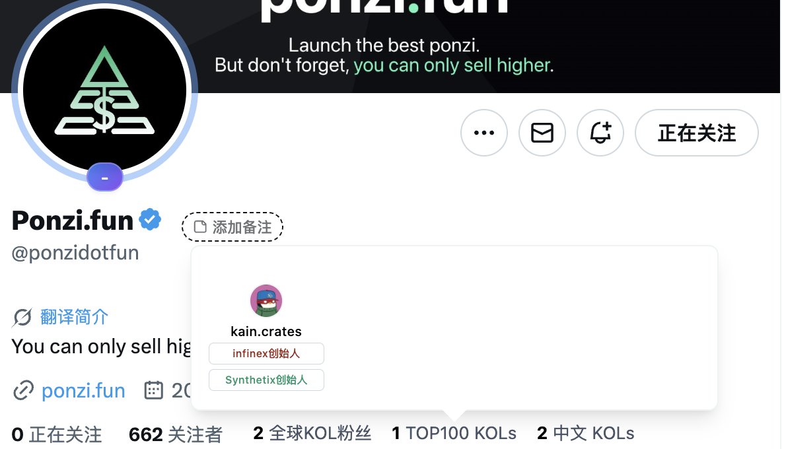Screen dimensions: 786x449
Task: Click the chain link icon beside ponzi.fun
Action: click(x=23, y=390)
